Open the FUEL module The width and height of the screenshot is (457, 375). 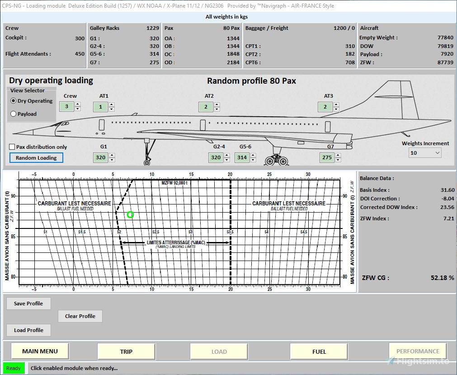click(319, 351)
